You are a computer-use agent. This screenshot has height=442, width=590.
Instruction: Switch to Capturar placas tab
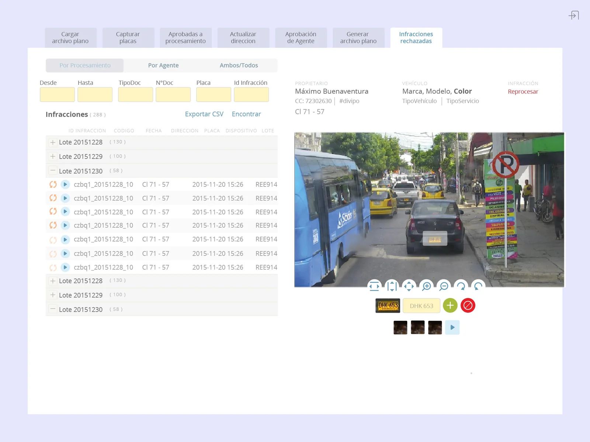128,38
